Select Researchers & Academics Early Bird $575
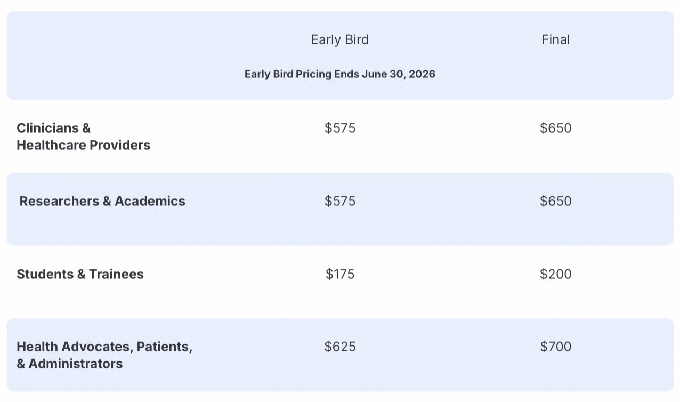 click(340, 201)
